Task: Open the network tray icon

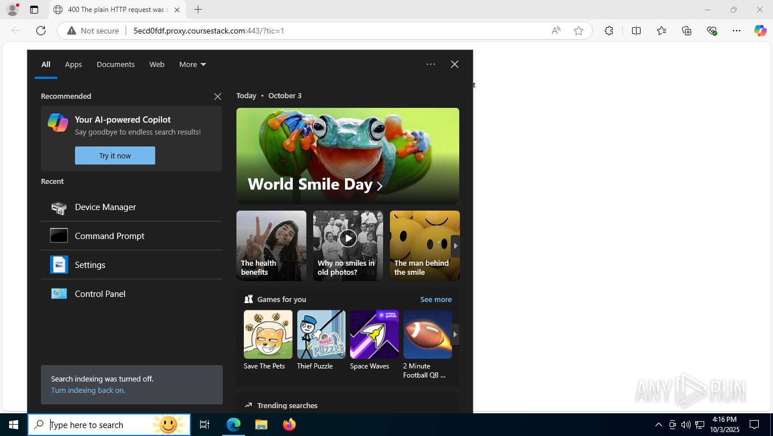Action: pos(700,425)
